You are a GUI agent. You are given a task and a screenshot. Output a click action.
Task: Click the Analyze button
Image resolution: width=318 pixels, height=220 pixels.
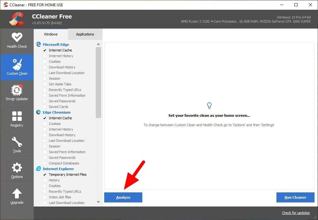click(123, 197)
